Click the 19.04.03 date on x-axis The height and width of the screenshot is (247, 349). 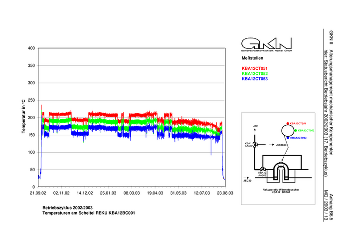pyautogui.click(x=155, y=192)
